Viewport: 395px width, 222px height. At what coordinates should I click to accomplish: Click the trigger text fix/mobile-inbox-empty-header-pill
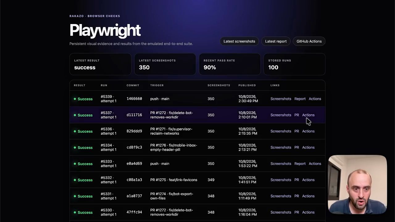(174, 147)
